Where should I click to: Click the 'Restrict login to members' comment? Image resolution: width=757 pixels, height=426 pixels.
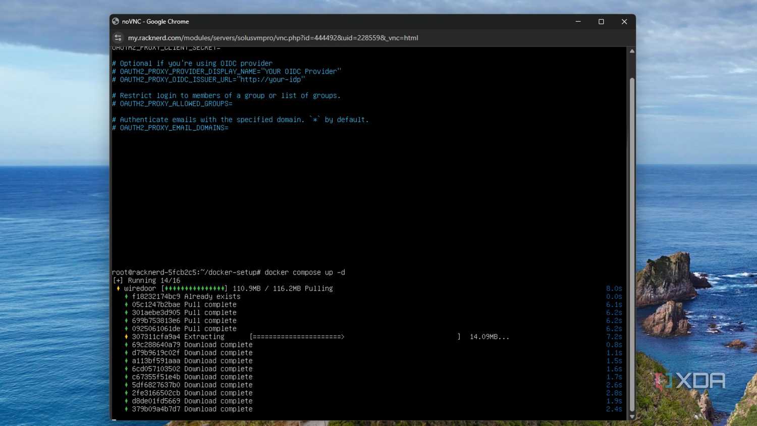coord(227,96)
